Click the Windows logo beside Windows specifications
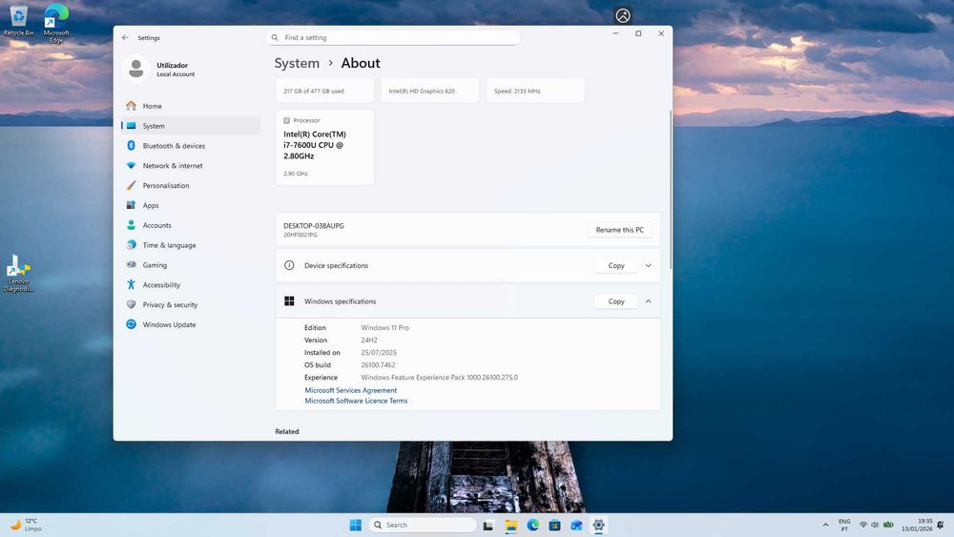 (x=289, y=301)
